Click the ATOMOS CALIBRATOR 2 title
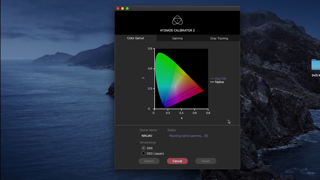 click(177, 30)
